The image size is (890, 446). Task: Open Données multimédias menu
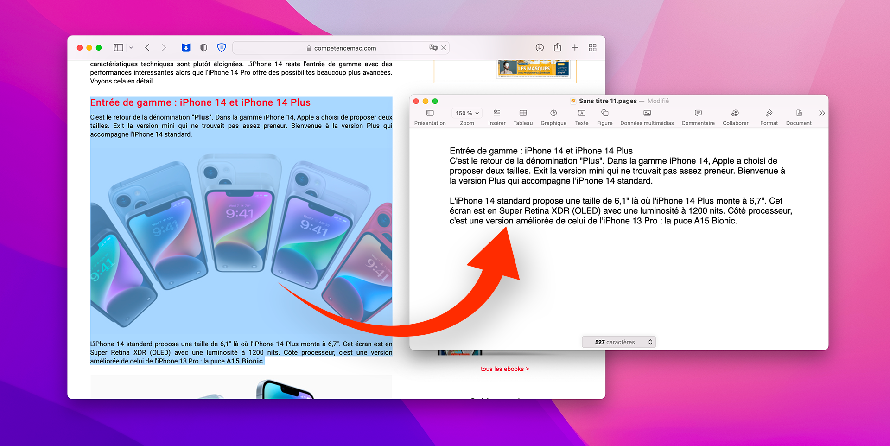[647, 118]
